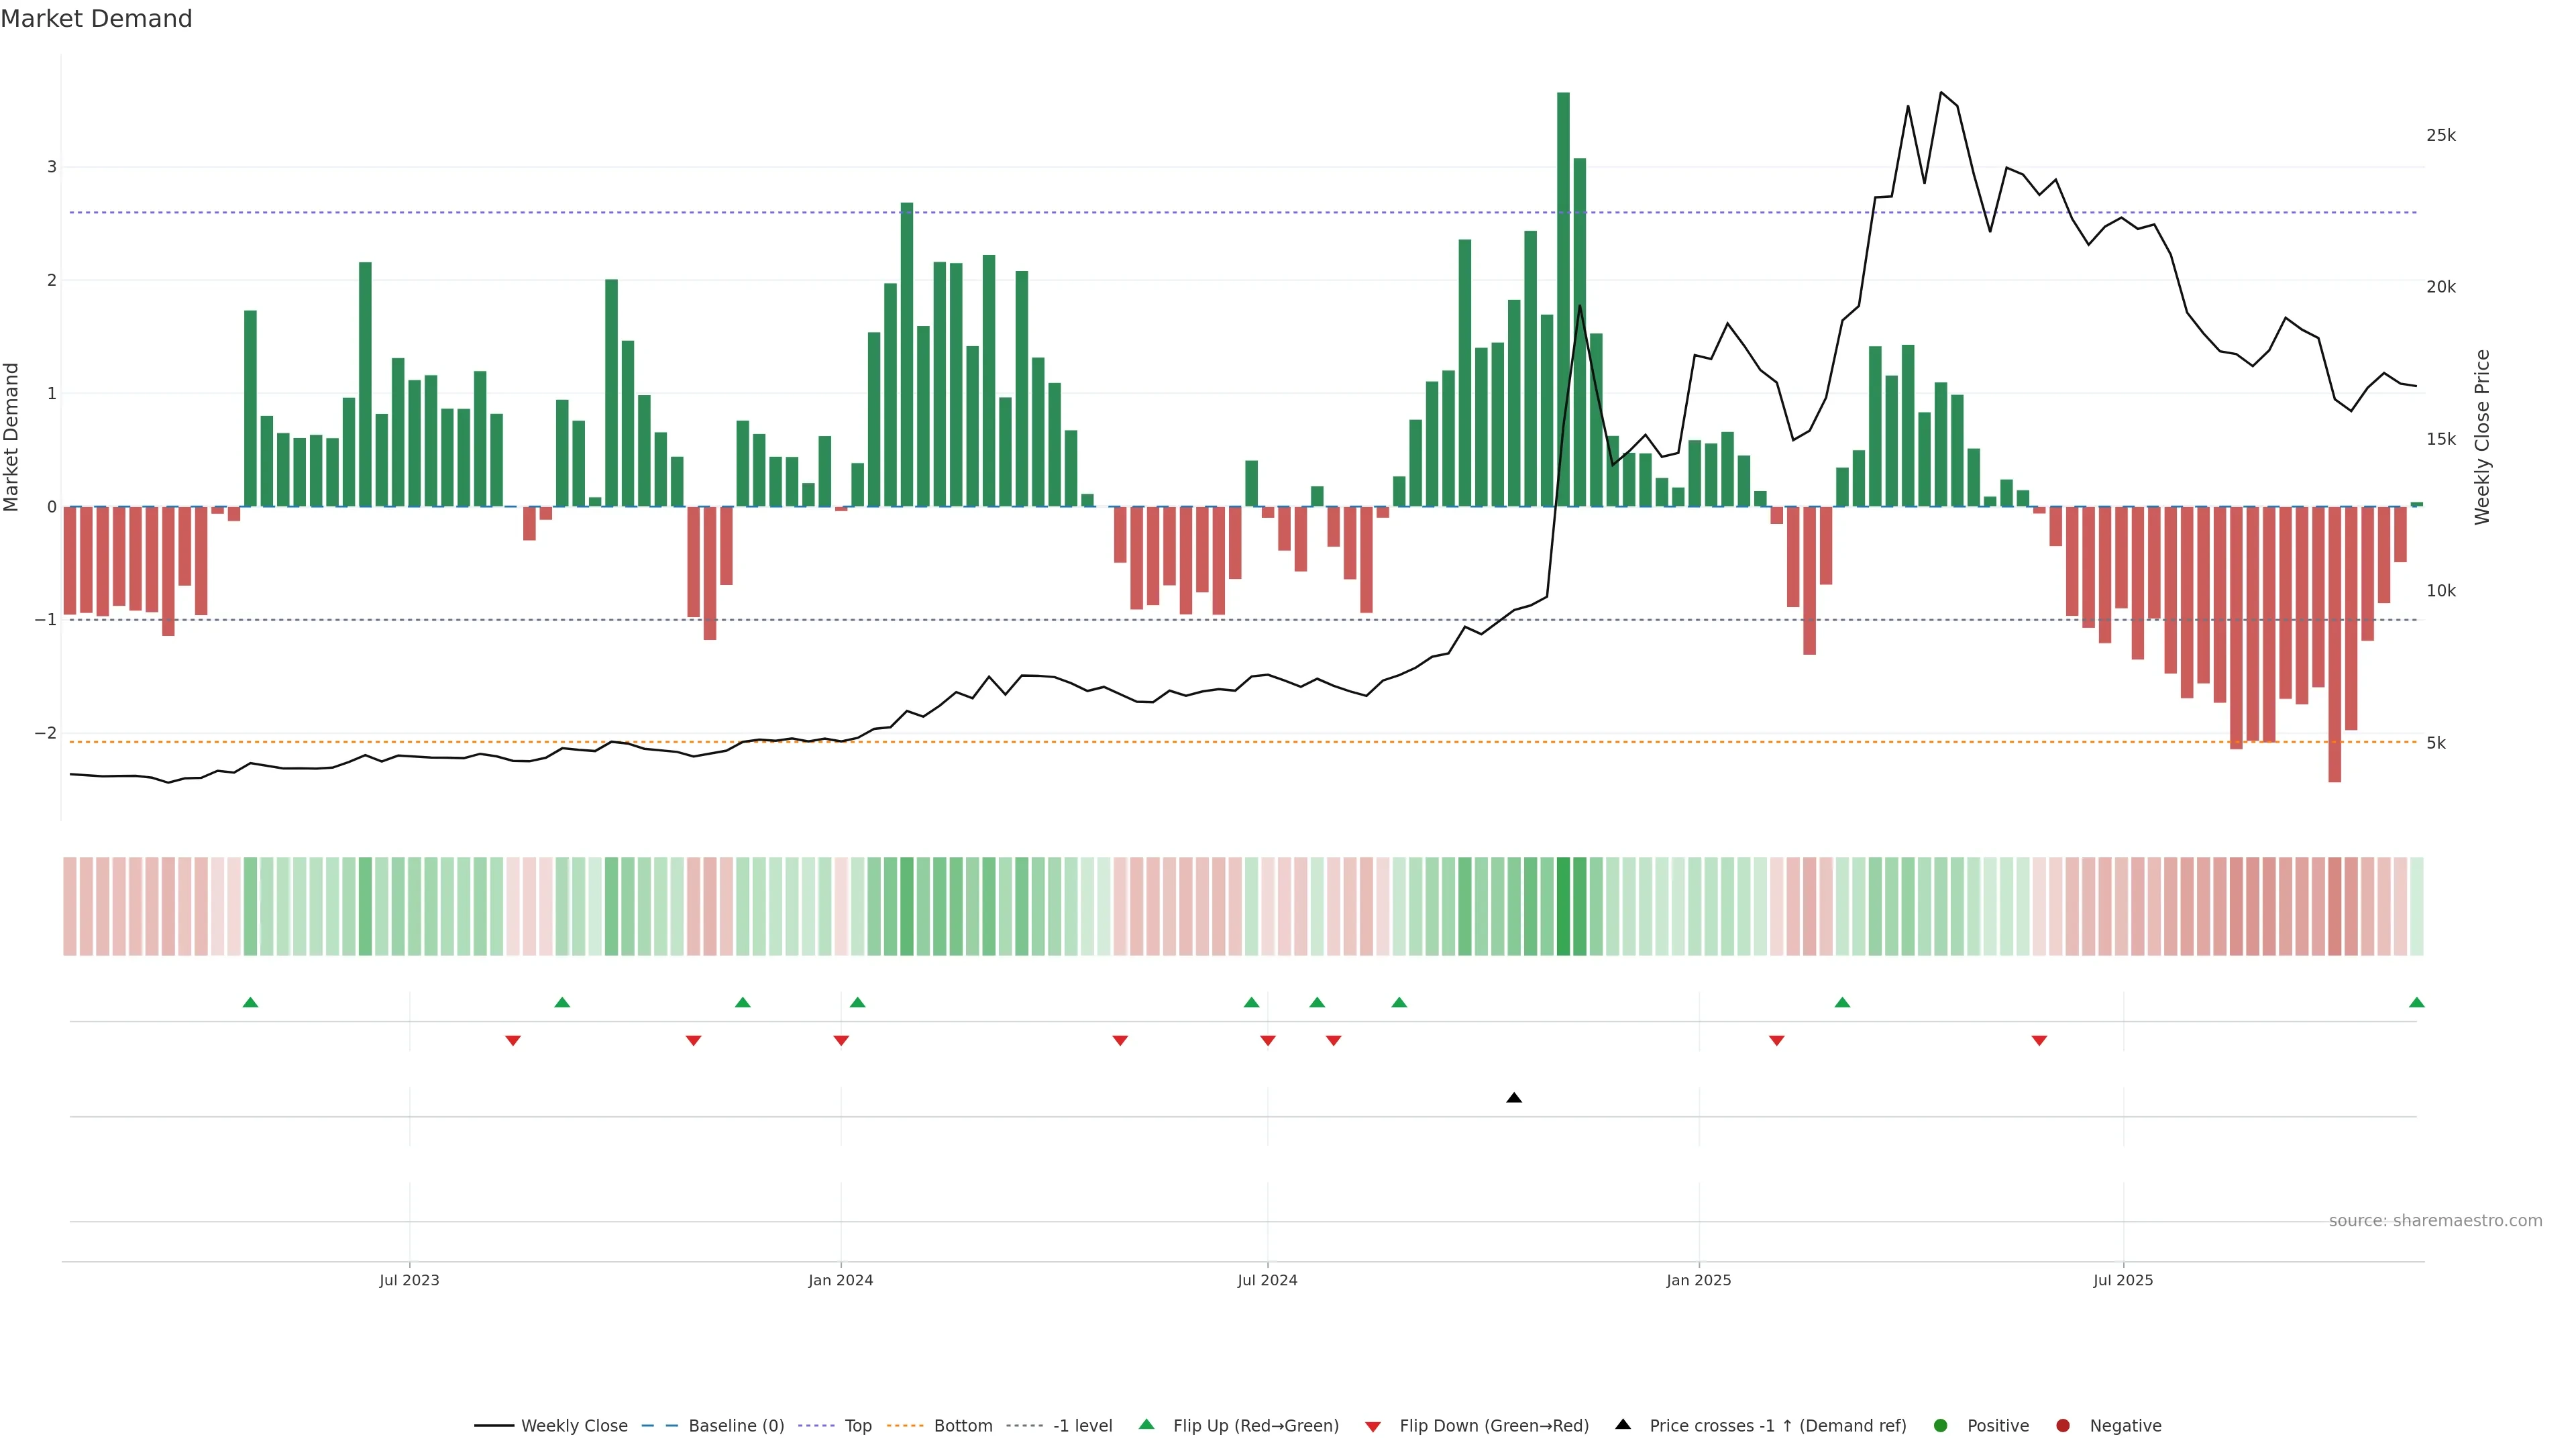Click the Jul 2025 x-axis label

pos(2122,1280)
